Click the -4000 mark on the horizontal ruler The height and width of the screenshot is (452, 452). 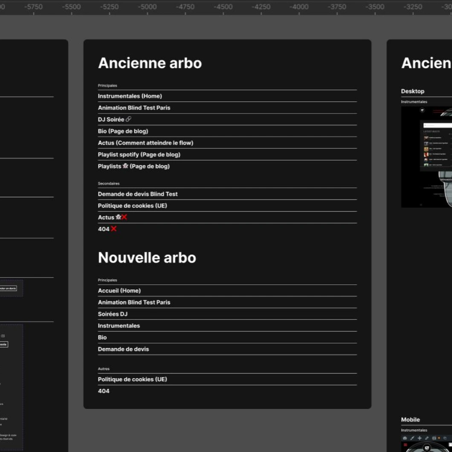coord(298,7)
